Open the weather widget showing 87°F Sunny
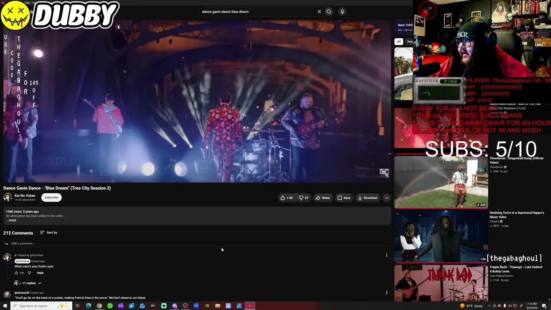Screen dimensions: 551x310 [x=471, y=306]
